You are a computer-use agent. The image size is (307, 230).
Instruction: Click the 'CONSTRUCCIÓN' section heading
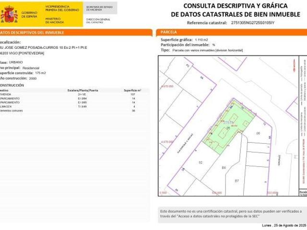(12, 85)
